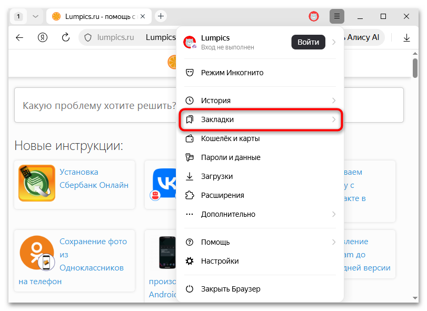
Task: Select Режим Инкогнито menu item
Action: tap(260, 73)
